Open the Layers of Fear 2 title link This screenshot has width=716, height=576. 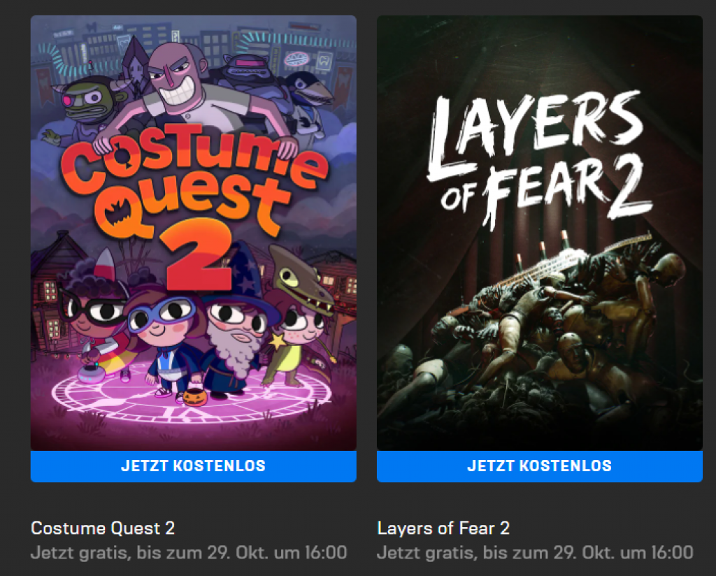click(443, 528)
